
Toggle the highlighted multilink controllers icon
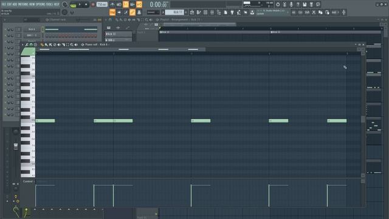pos(133,12)
